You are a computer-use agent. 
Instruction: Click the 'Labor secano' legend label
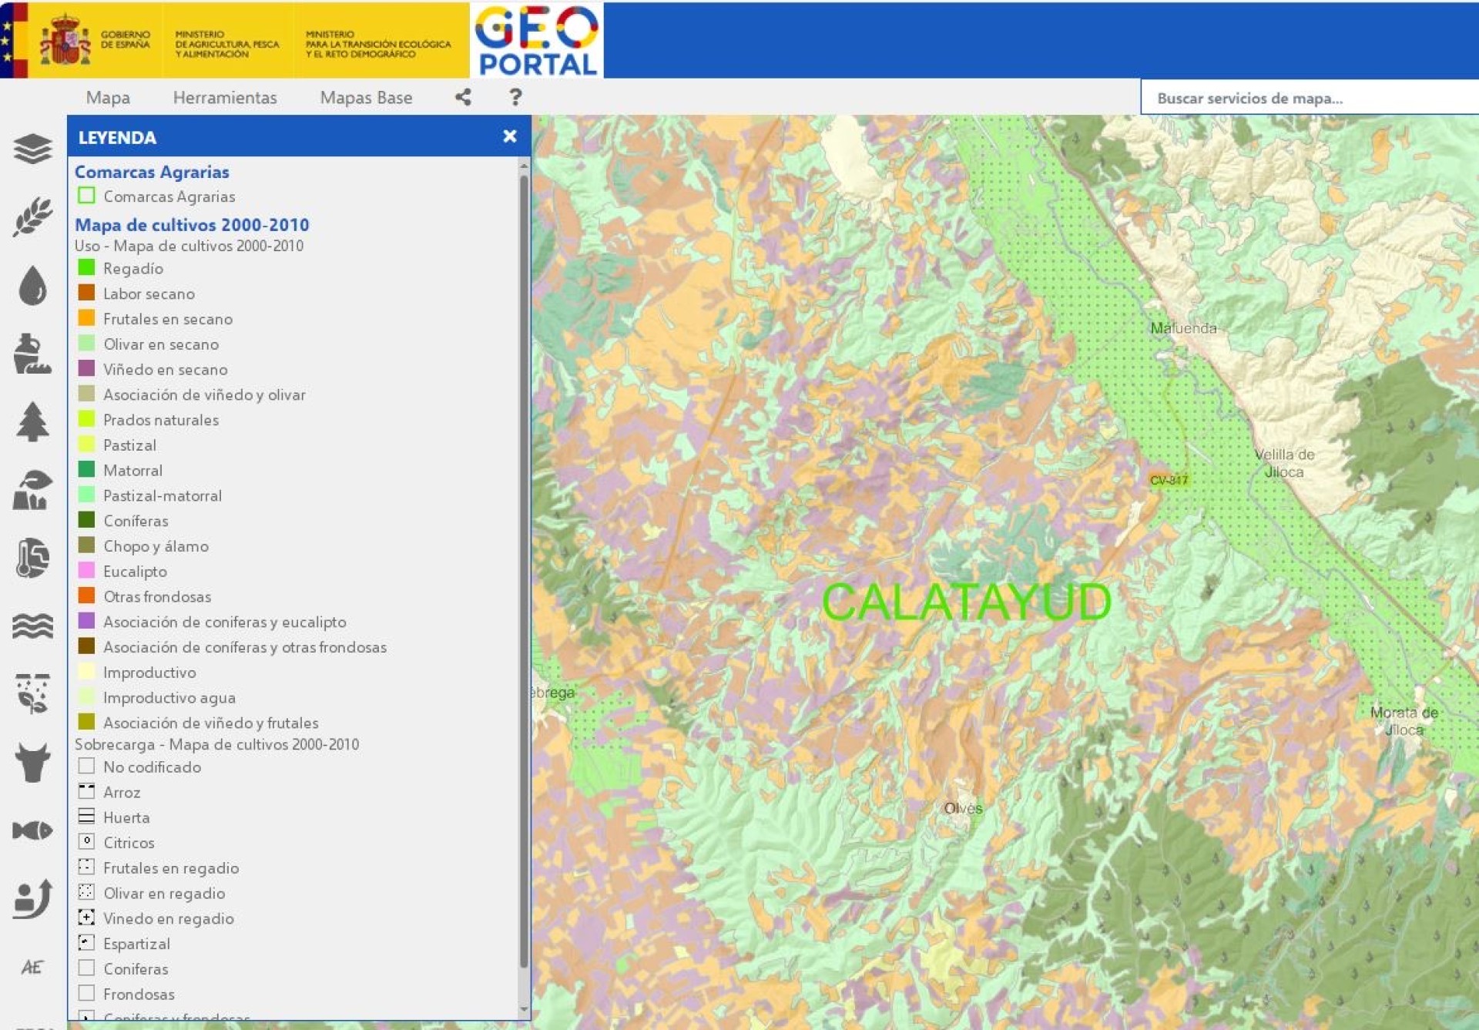pos(149,294)
